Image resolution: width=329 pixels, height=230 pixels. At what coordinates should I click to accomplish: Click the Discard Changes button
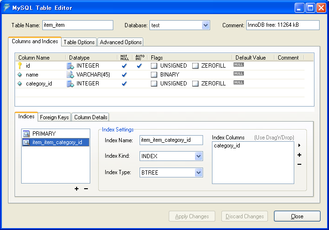click(245, 216)
